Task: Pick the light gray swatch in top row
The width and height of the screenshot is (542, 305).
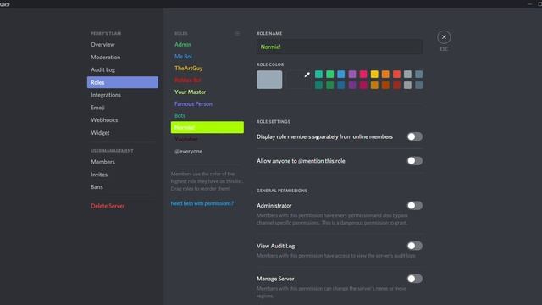Action: (x=407, y=74)
